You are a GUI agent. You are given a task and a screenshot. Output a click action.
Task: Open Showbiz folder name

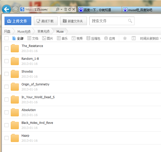tap(27, 72)
